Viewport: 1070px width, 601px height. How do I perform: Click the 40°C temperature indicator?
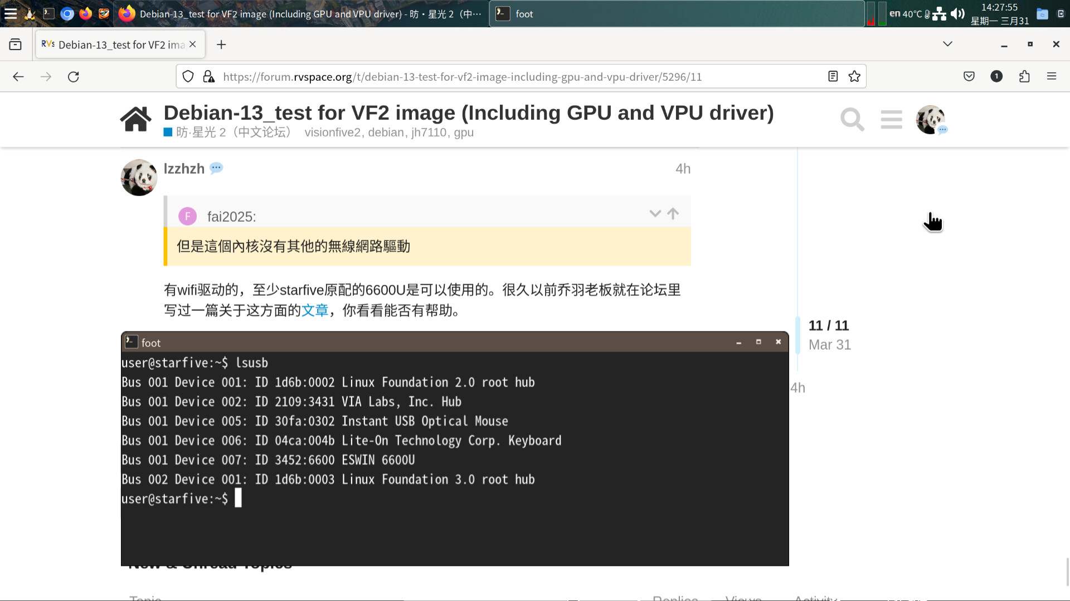pos(917,14)
